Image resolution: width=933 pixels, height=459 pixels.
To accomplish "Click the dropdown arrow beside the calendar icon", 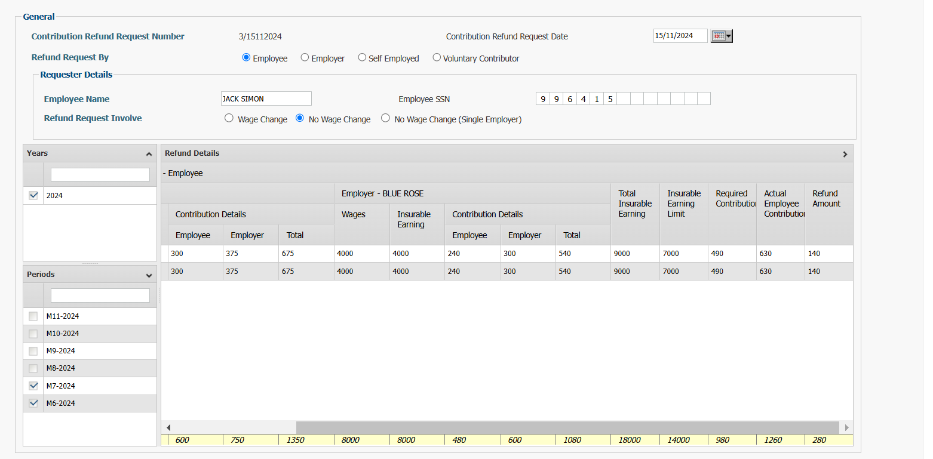I will (x=727, y=36).
